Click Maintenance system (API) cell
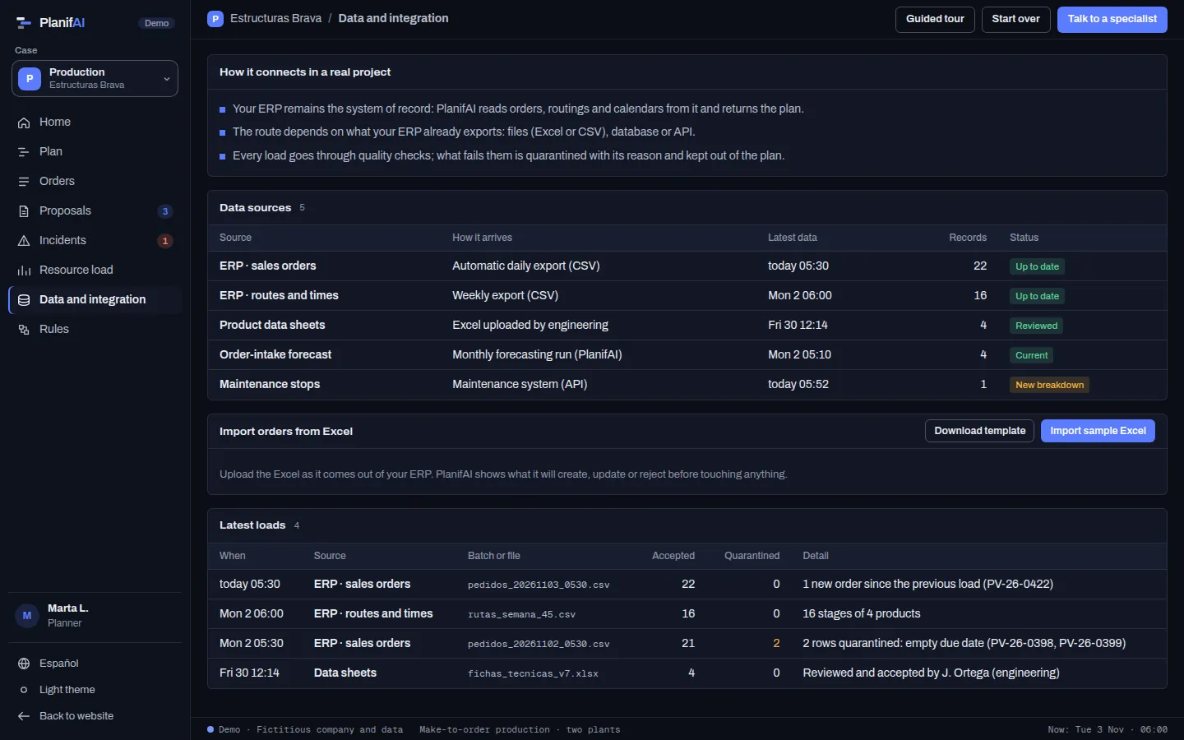 click(x=520, y=384)
